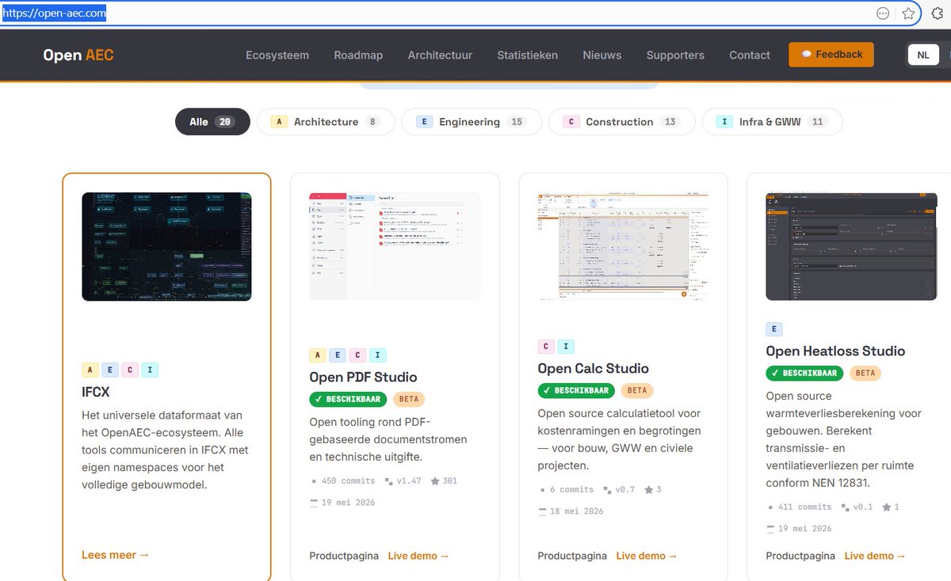Image resolution: width=951 pixels, height=581 pixels.
Task: Click the 411 commits text
Action: click(804, 507)
